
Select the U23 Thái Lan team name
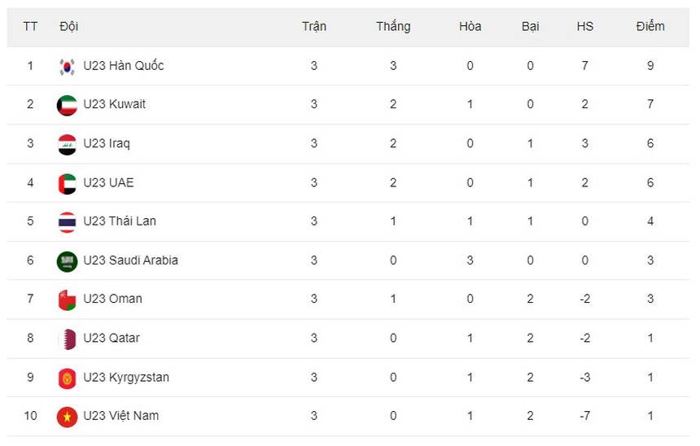[120, 221]
